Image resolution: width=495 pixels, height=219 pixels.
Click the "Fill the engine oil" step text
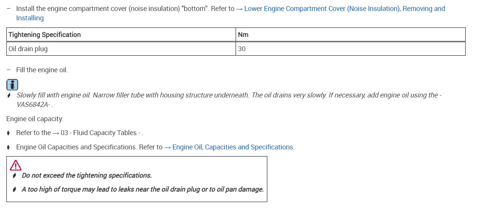(x=42, y=70)
